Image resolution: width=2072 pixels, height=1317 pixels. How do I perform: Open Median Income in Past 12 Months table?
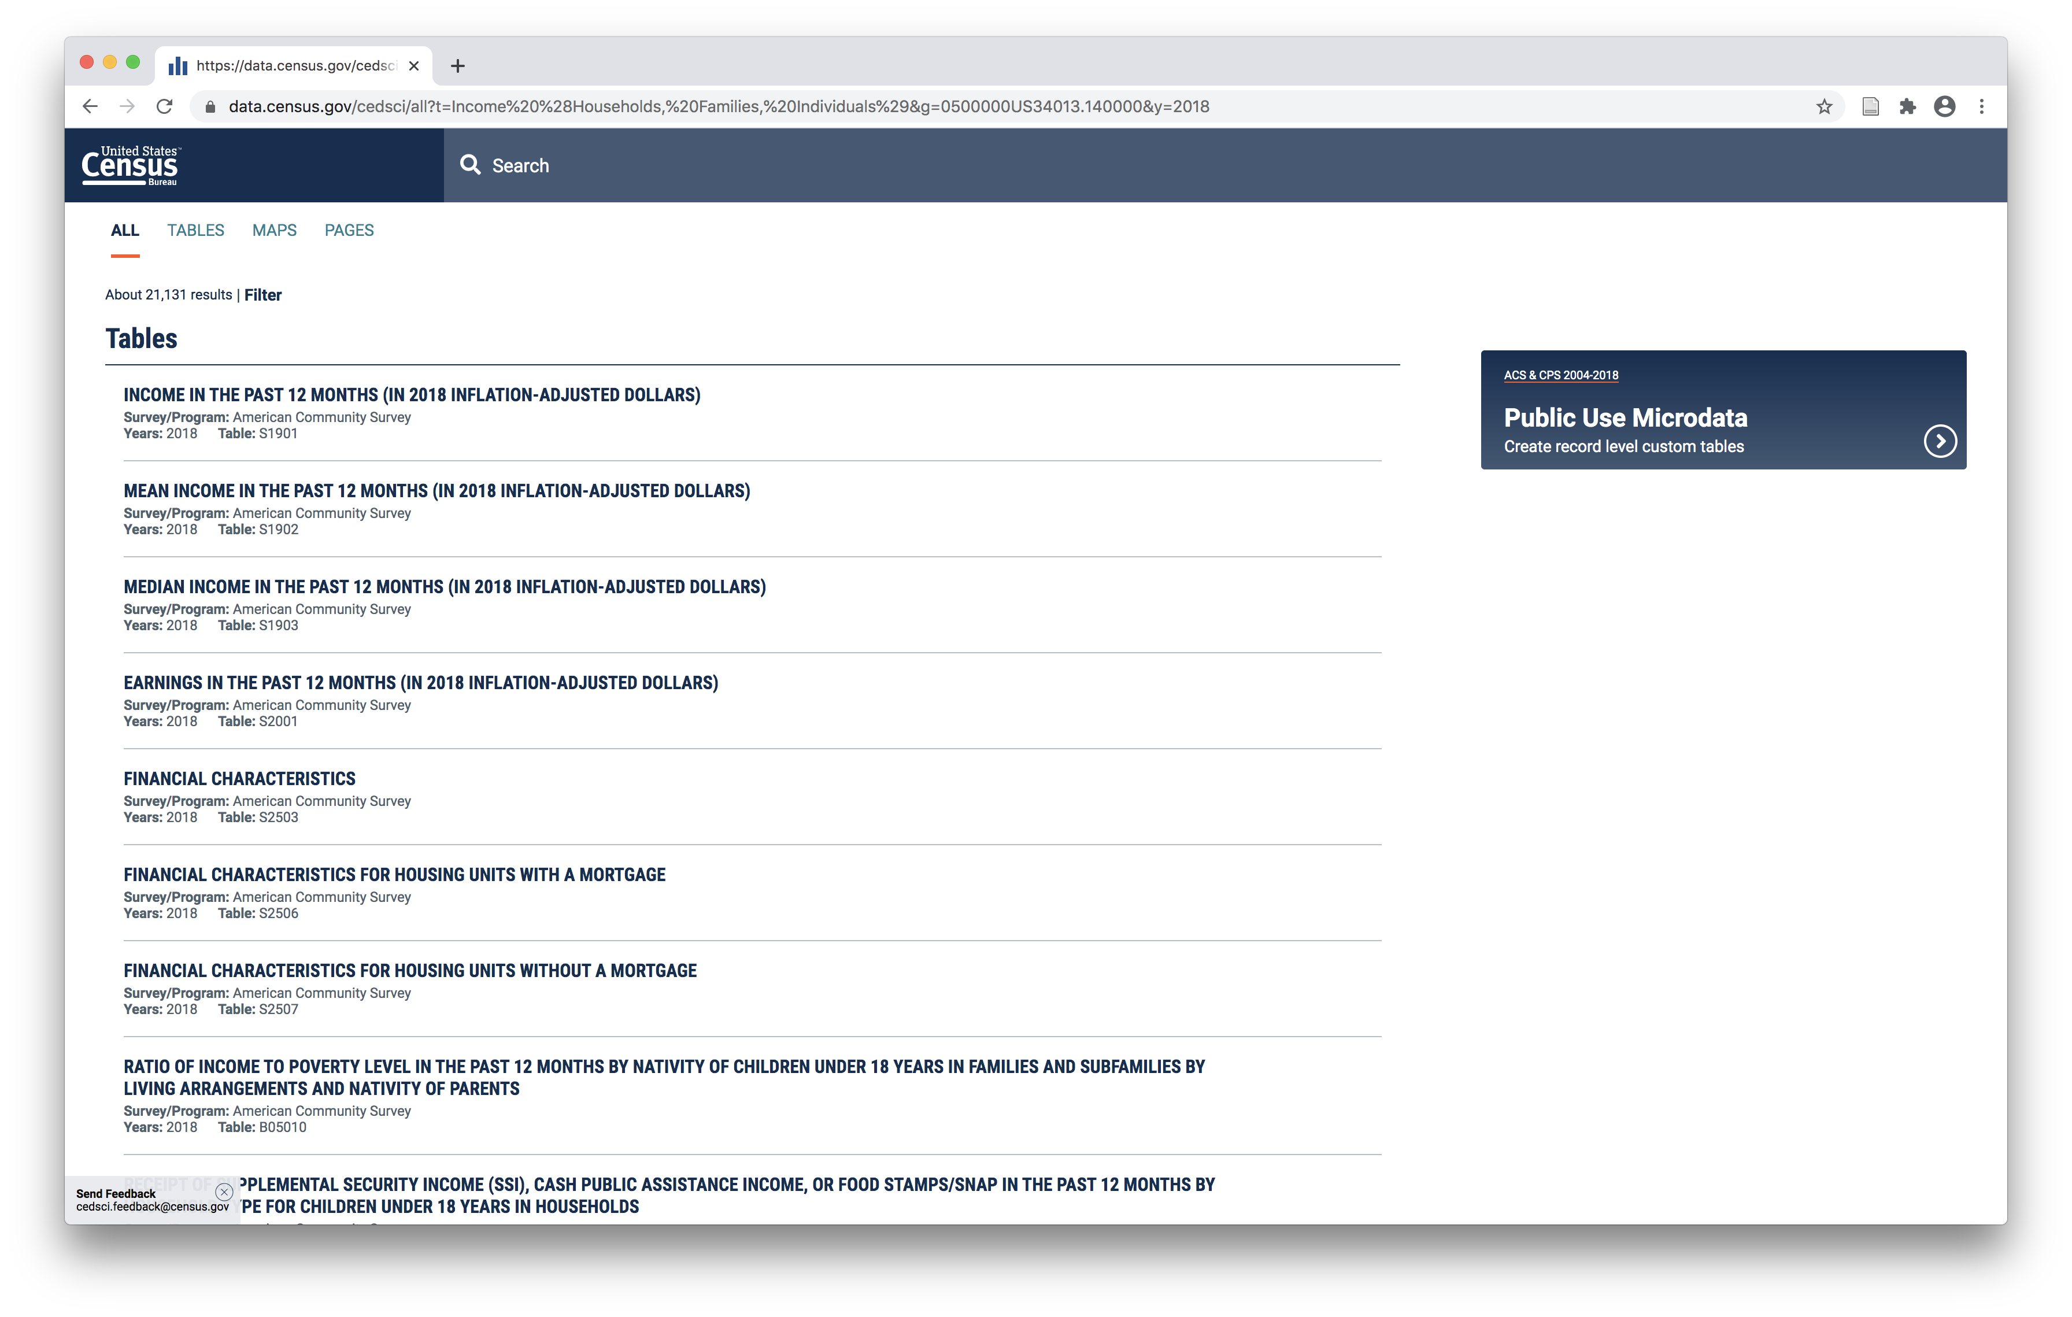click(x=444, y=587)
